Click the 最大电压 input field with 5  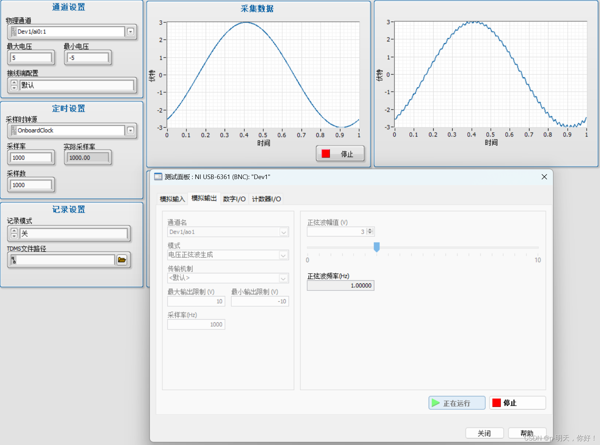point(31,58)
